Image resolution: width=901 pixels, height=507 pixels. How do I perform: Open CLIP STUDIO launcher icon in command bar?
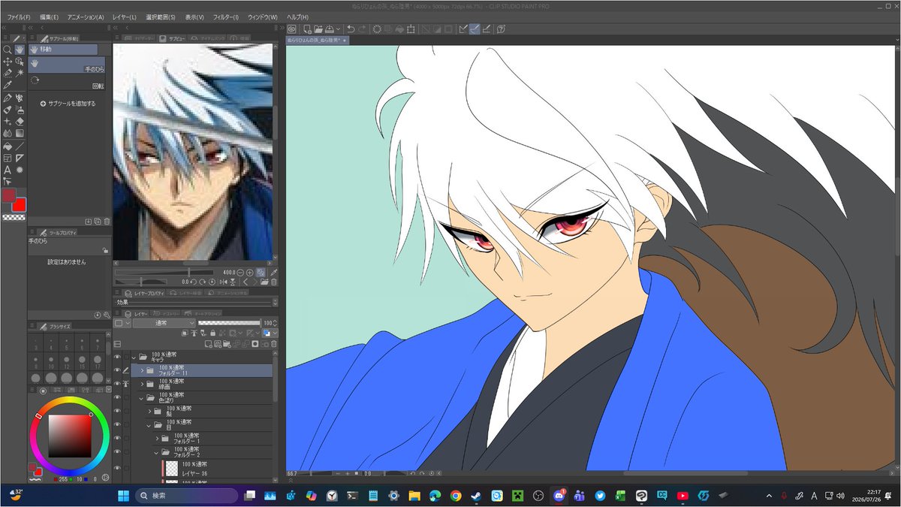click(292, 29)
